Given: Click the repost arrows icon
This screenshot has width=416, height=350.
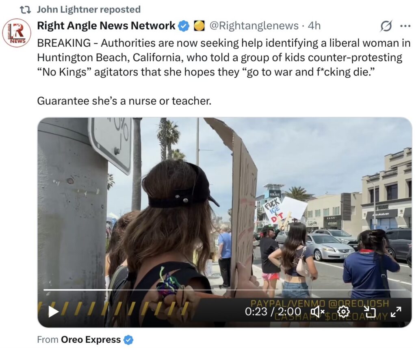Looking at the screenshot, I should pyautogui.click(x=25, y=9).
